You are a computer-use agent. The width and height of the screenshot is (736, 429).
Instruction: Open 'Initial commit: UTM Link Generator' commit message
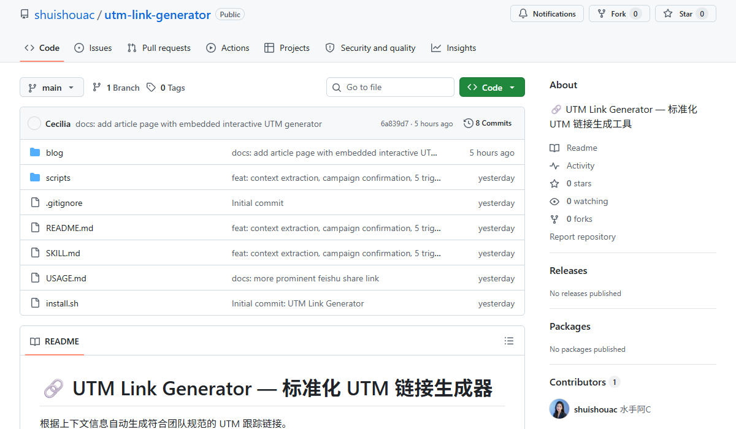point(297,303)
